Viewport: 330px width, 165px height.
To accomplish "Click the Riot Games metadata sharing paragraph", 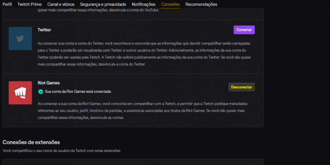I will [143, 111].
